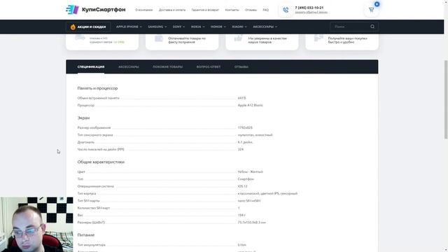Viewport: 448px width, 252px height.
Task: Click the 1792x828 resolution value
Action: click(245, 127)
